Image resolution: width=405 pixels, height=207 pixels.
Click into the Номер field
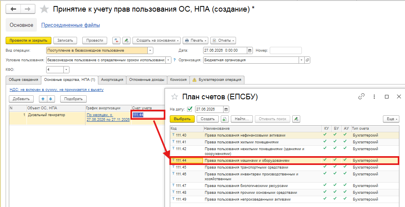286,50
